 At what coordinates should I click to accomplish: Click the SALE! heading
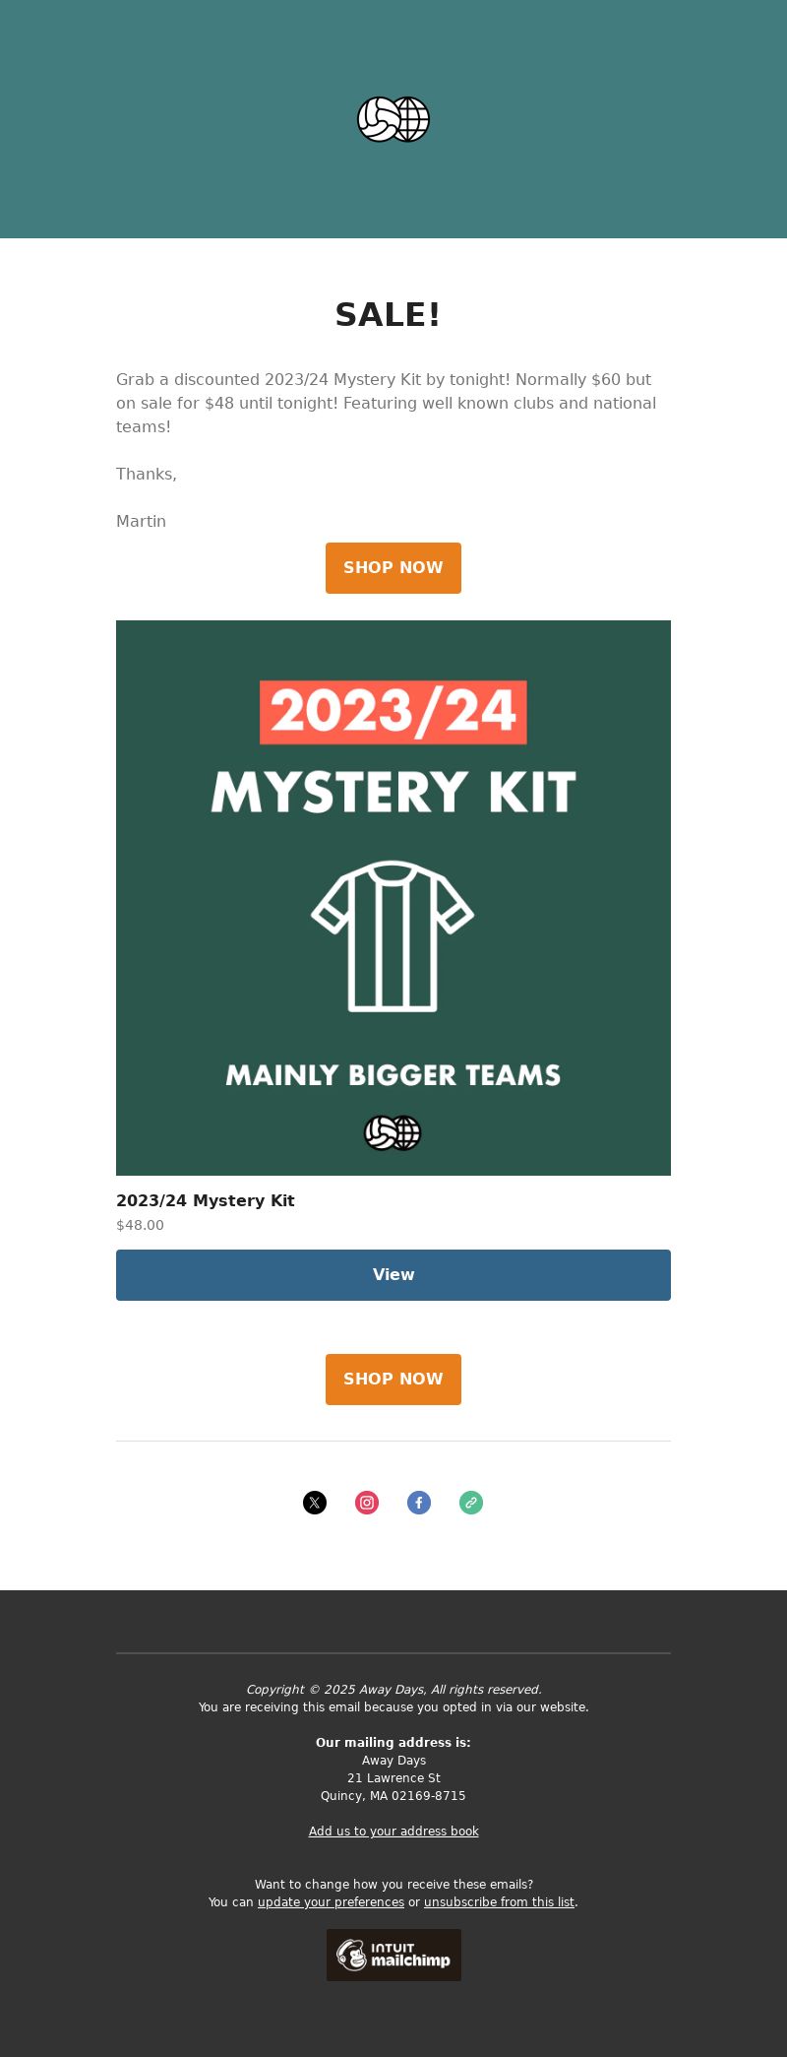click(x=388, y=315)
